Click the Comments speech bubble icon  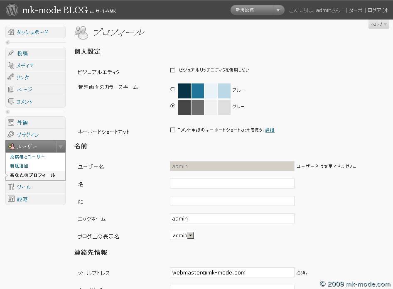coord(11,101)
